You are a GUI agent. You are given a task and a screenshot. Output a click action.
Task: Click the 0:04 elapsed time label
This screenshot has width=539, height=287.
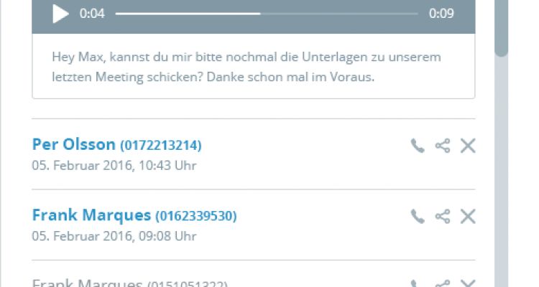point(92,14)
